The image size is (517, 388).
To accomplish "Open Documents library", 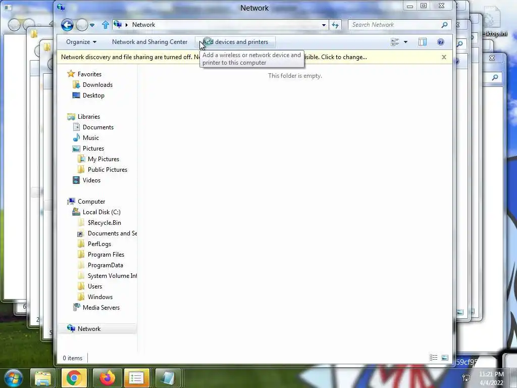I will (98, 127).
